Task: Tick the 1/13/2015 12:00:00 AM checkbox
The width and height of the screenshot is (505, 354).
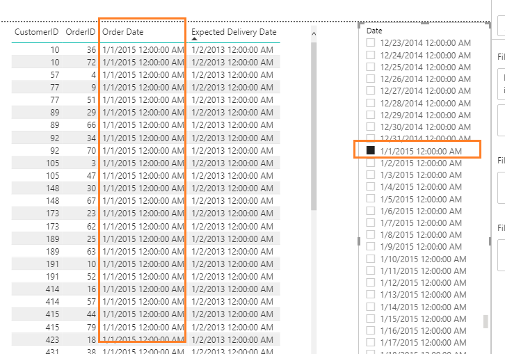Action: click(x=370, y=294)
